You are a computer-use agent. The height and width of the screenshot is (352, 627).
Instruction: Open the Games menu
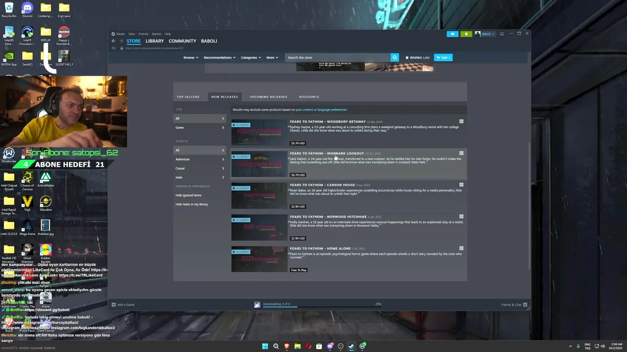pyautogui.click(x=156, y=34)
